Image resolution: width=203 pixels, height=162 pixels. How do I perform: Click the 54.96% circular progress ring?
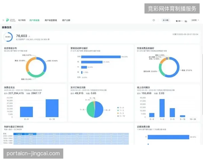tap(8, 37)
